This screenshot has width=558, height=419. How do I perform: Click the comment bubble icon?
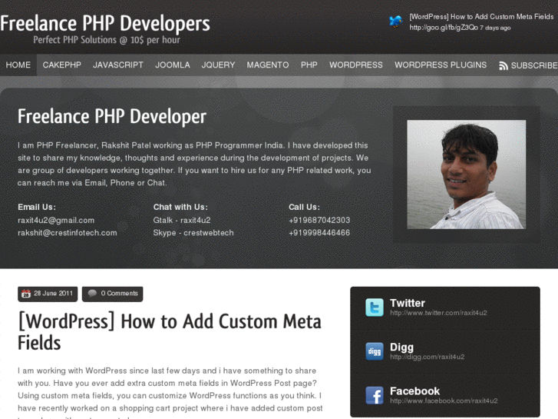click(92, 294)
